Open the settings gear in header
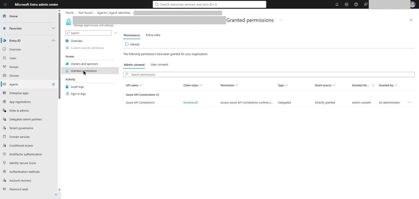The image size is (419, 199). point(346,5)
